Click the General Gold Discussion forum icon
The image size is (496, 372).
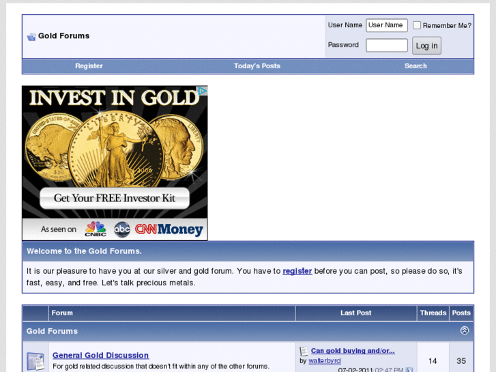(x=35, y=360)
